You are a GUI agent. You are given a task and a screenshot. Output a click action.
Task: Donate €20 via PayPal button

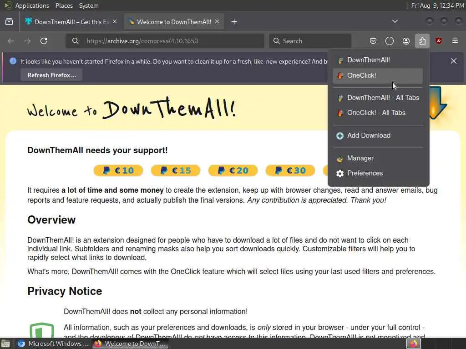pos(233,171)
